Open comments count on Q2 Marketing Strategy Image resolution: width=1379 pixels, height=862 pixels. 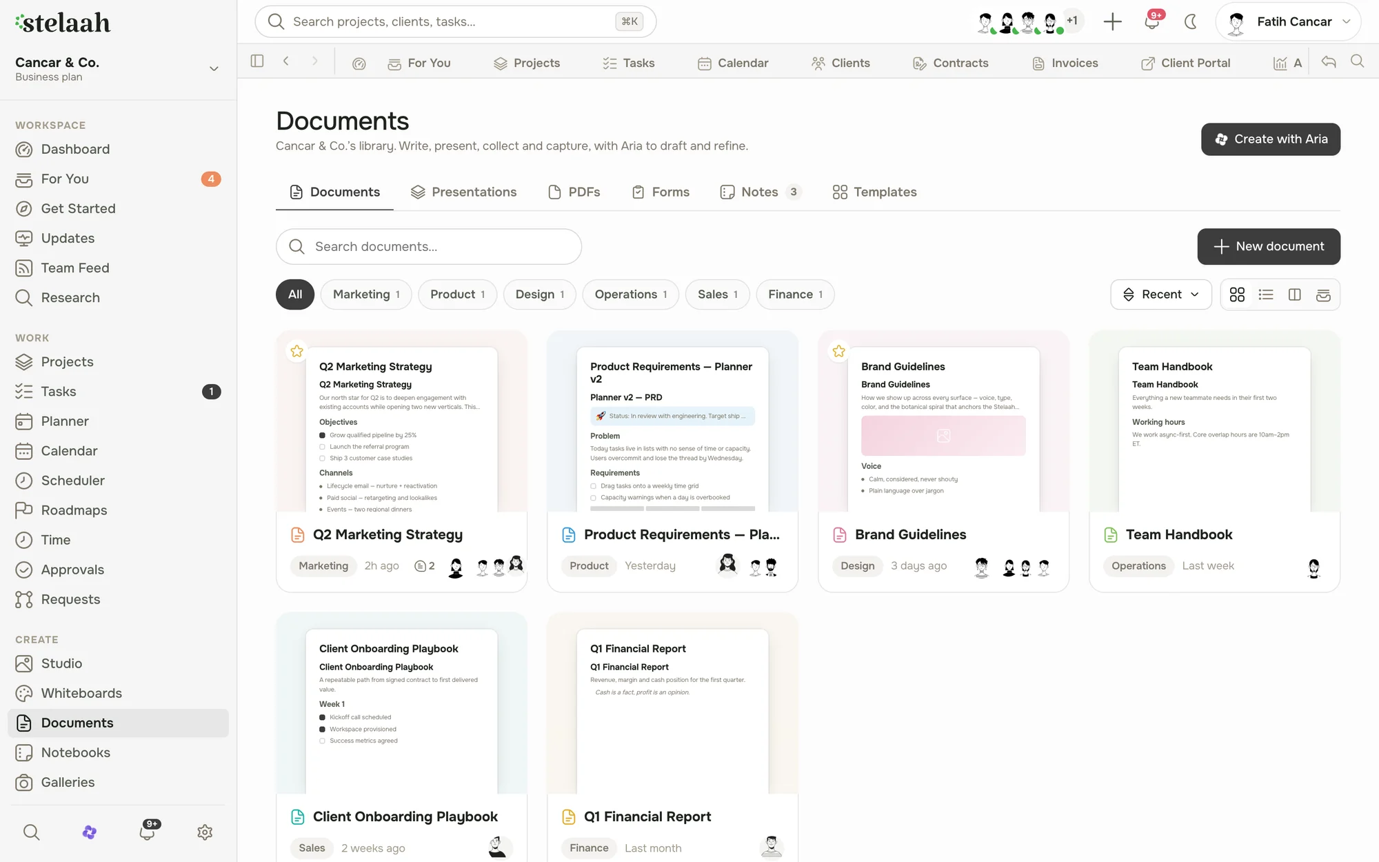425,565
